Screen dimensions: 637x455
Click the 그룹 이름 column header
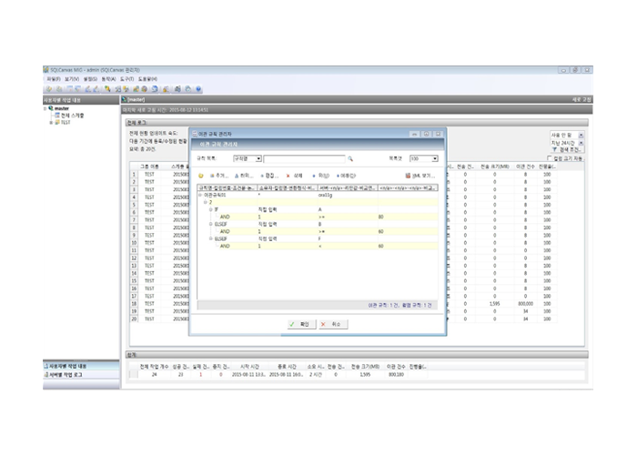click(149, 167)
